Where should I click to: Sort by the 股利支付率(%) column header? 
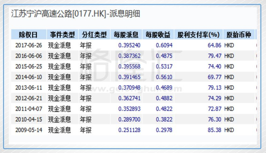tap(198, 35)
